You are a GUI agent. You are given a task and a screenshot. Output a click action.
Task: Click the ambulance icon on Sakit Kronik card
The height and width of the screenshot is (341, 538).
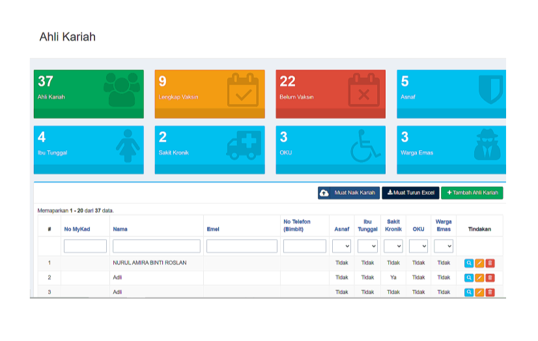point(244,145)
